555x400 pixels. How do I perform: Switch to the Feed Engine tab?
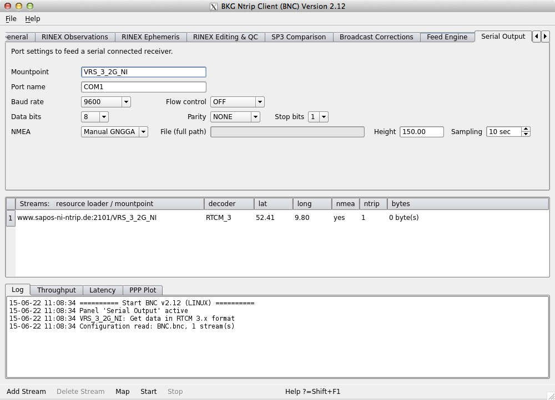447,37
